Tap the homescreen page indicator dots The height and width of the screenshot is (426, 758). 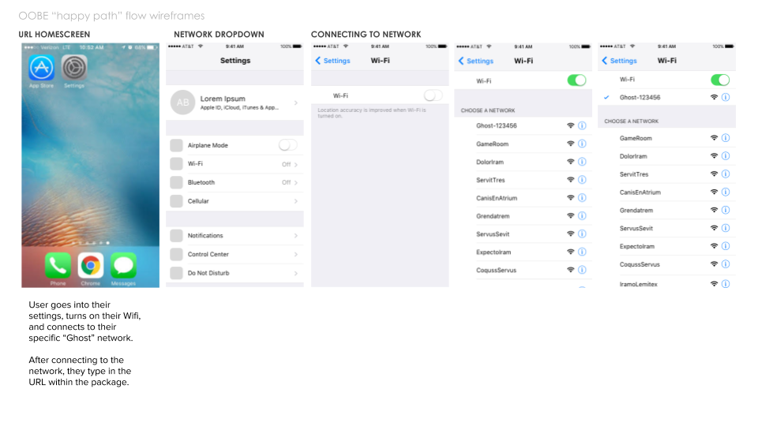point(91,243)
